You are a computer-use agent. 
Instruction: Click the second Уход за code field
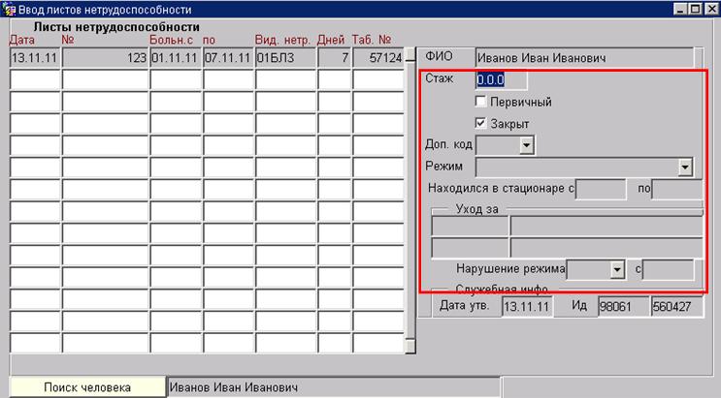[x=470, y=248]
